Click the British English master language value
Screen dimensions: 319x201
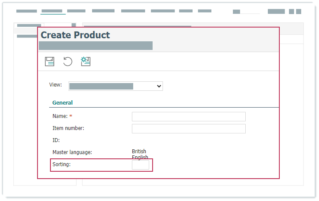click(139, 154)
